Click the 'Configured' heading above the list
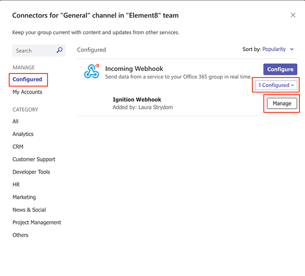The image size is (305, 276). point(92,50)
